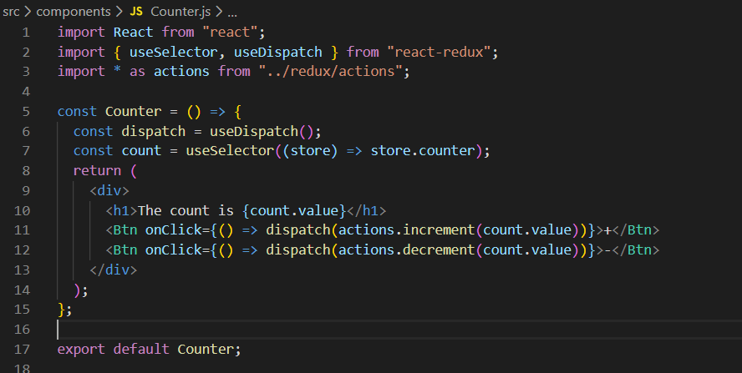Click actions.decrement on line 12
The image size is (742, 373).
406,250
